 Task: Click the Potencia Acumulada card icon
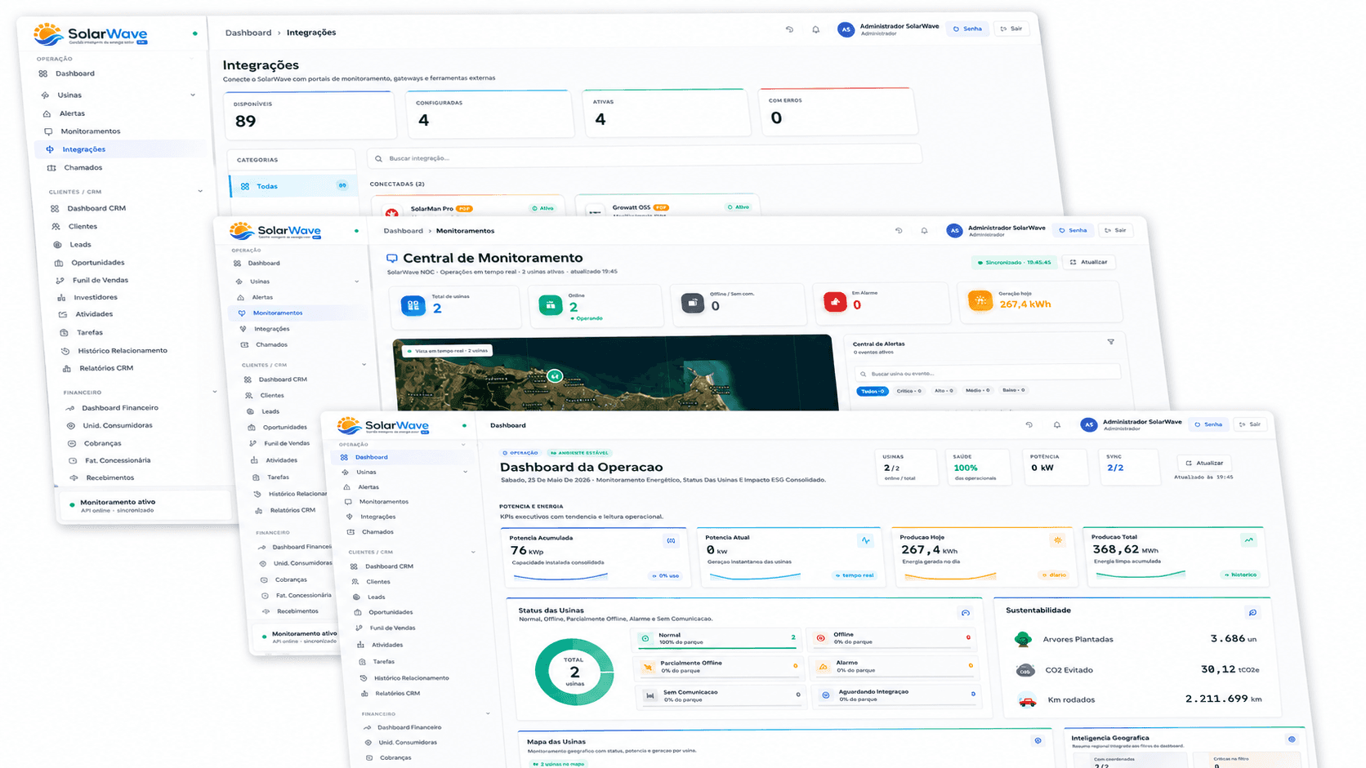(x=671, y=541)
